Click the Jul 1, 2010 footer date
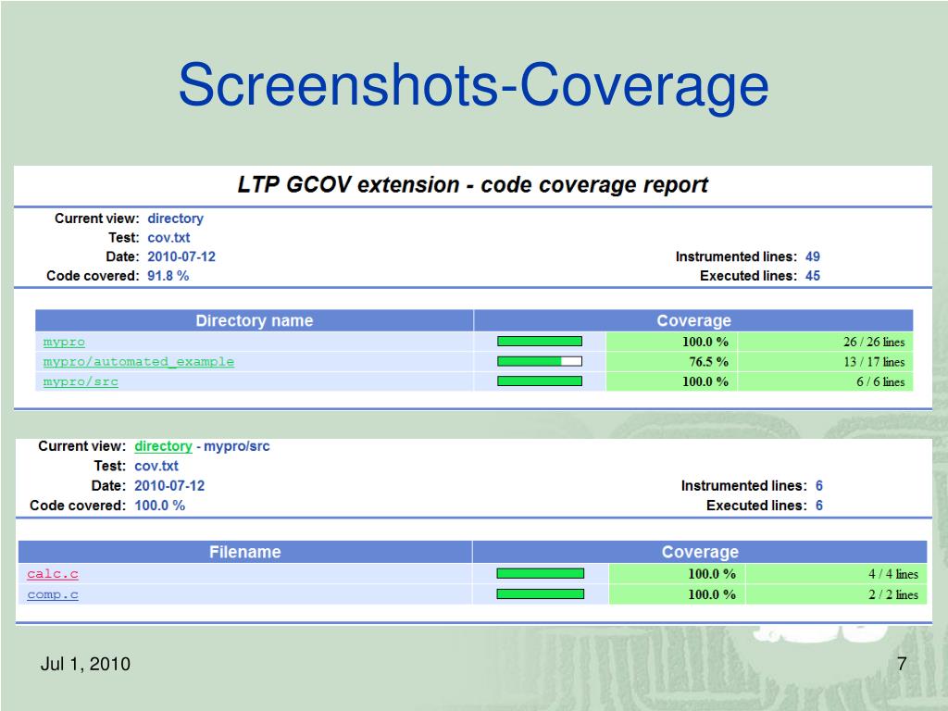The height and width of the screenshot is (711, 948). (85, 664)
